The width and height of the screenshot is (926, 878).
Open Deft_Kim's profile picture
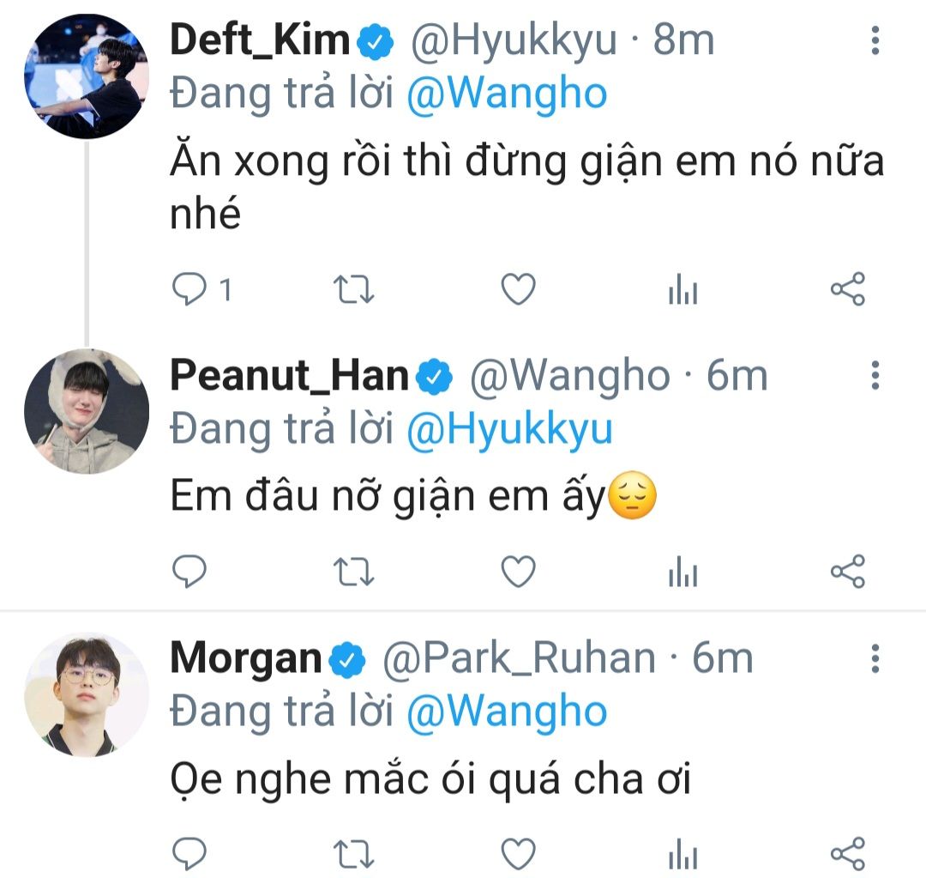point(86,76)
